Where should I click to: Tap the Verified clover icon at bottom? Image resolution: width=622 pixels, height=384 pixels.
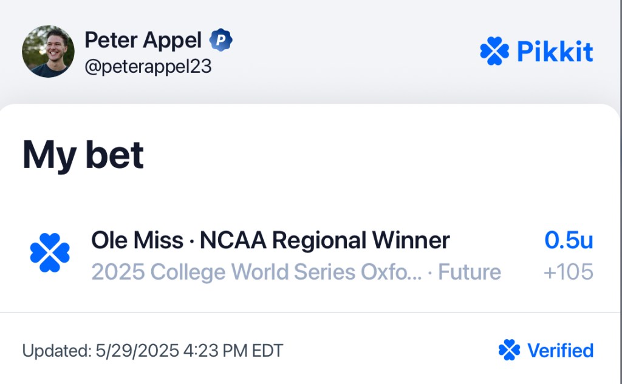(x=509, y=350)
